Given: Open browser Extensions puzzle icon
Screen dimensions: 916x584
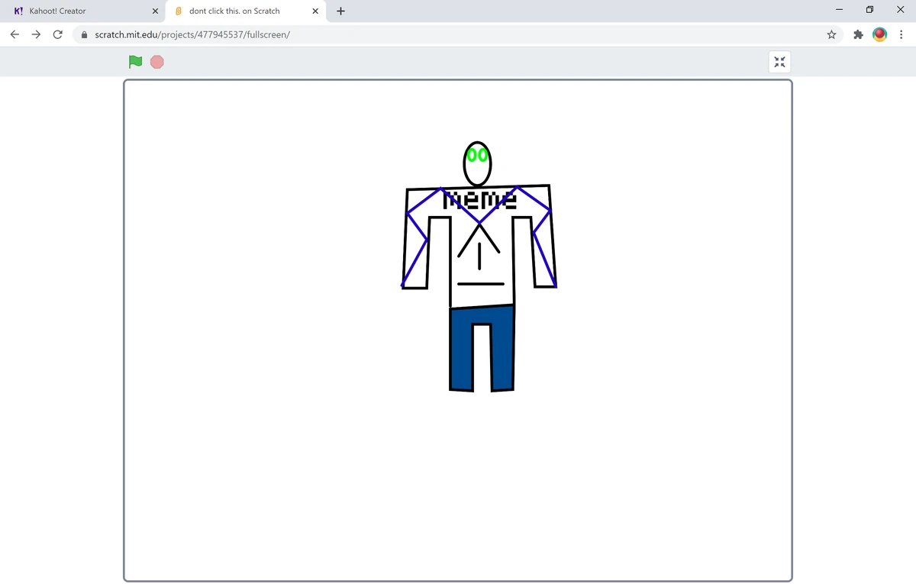Looking at the screenshot, I should tap(858, 34).
